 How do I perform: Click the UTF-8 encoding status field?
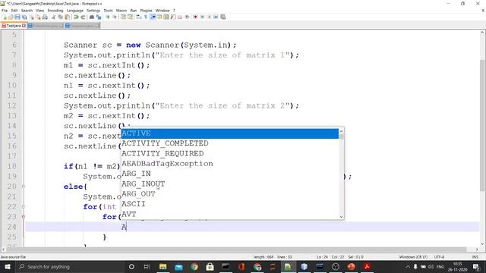coord(439,257)
